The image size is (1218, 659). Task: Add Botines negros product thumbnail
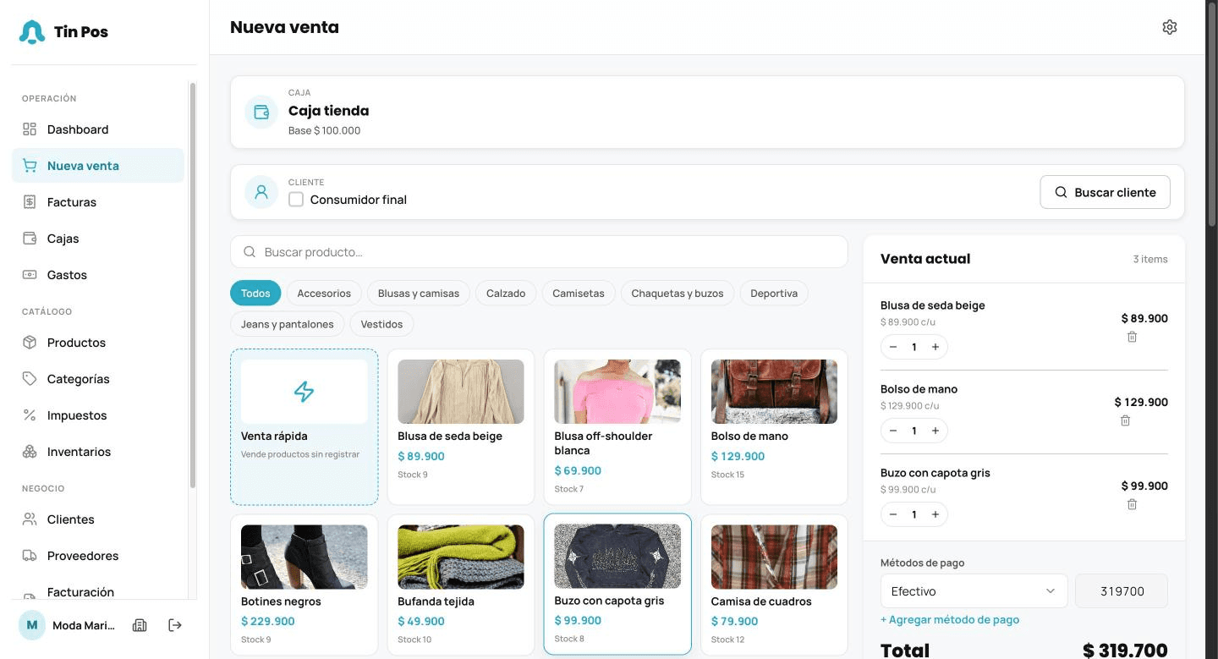click(x=304, y=557)
